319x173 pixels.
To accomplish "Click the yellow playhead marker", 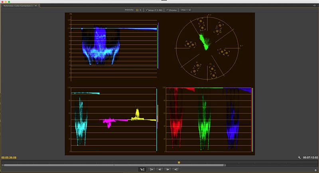I will (179, 162).
